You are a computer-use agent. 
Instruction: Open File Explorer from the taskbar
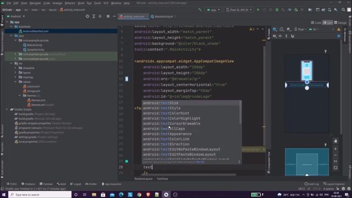pyautogui.click(x=94, y=195)
